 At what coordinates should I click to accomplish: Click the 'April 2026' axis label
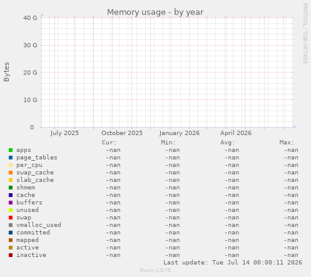[236, 133]
